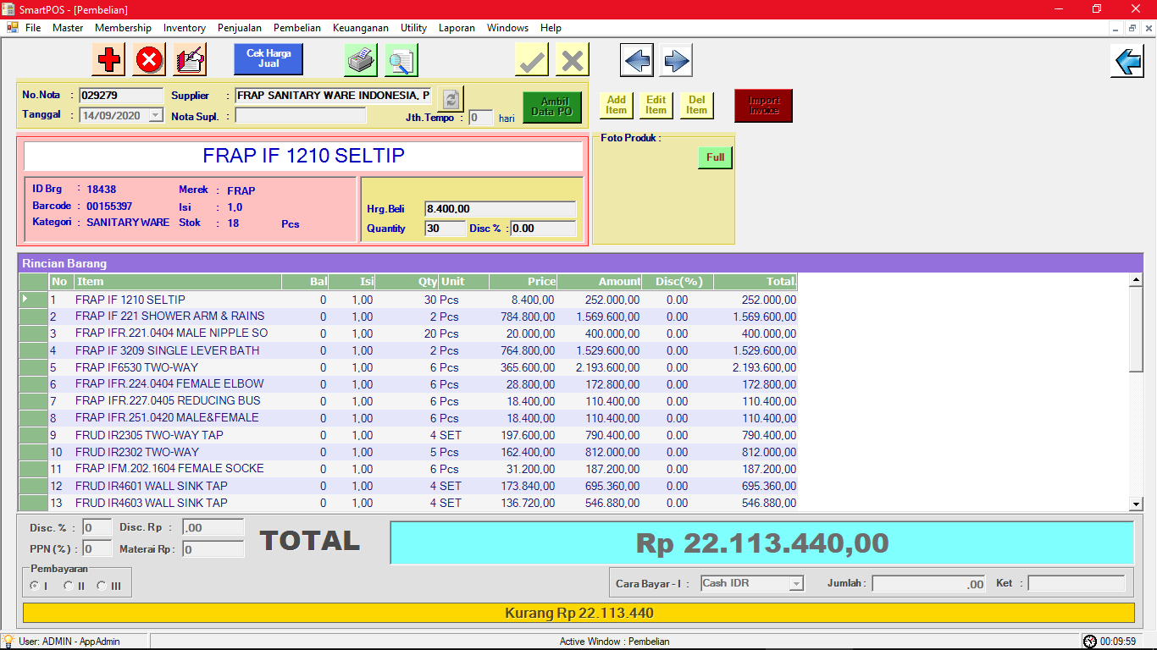Click the printer icon
Image resolution: width=1157 pixels, height=650 pixels.
tap(361, 60)
